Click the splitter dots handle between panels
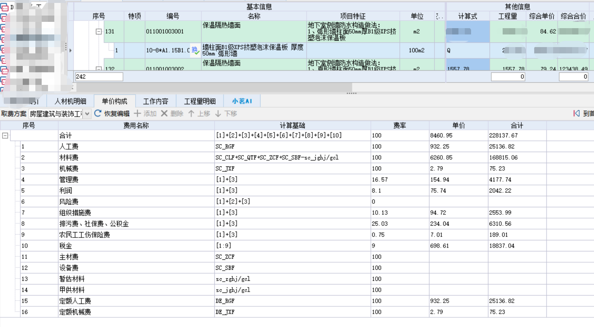Image resolution: width=594 pixels, height=327 pixels. [352, 93]
